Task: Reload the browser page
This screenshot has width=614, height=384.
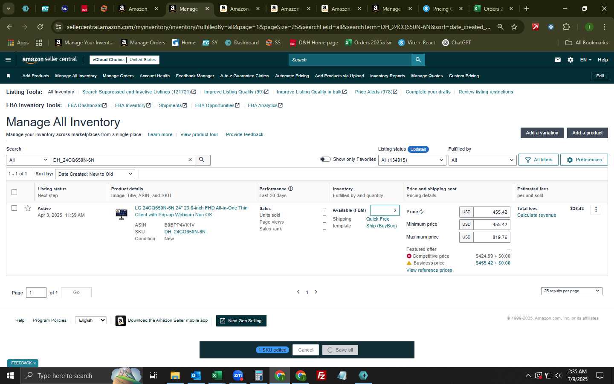Action: point(40,27)
